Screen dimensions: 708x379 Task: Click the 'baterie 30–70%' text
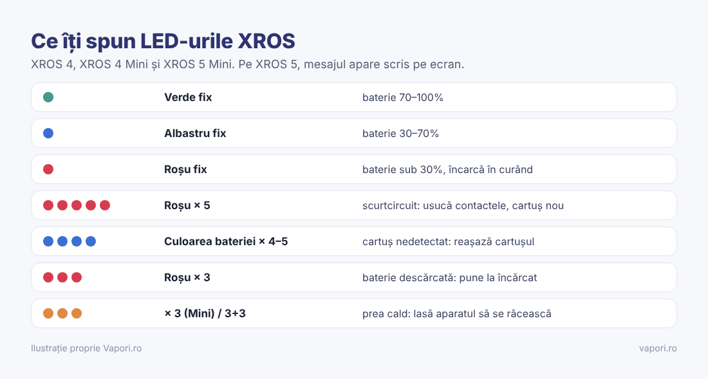[x=400, y=134]
